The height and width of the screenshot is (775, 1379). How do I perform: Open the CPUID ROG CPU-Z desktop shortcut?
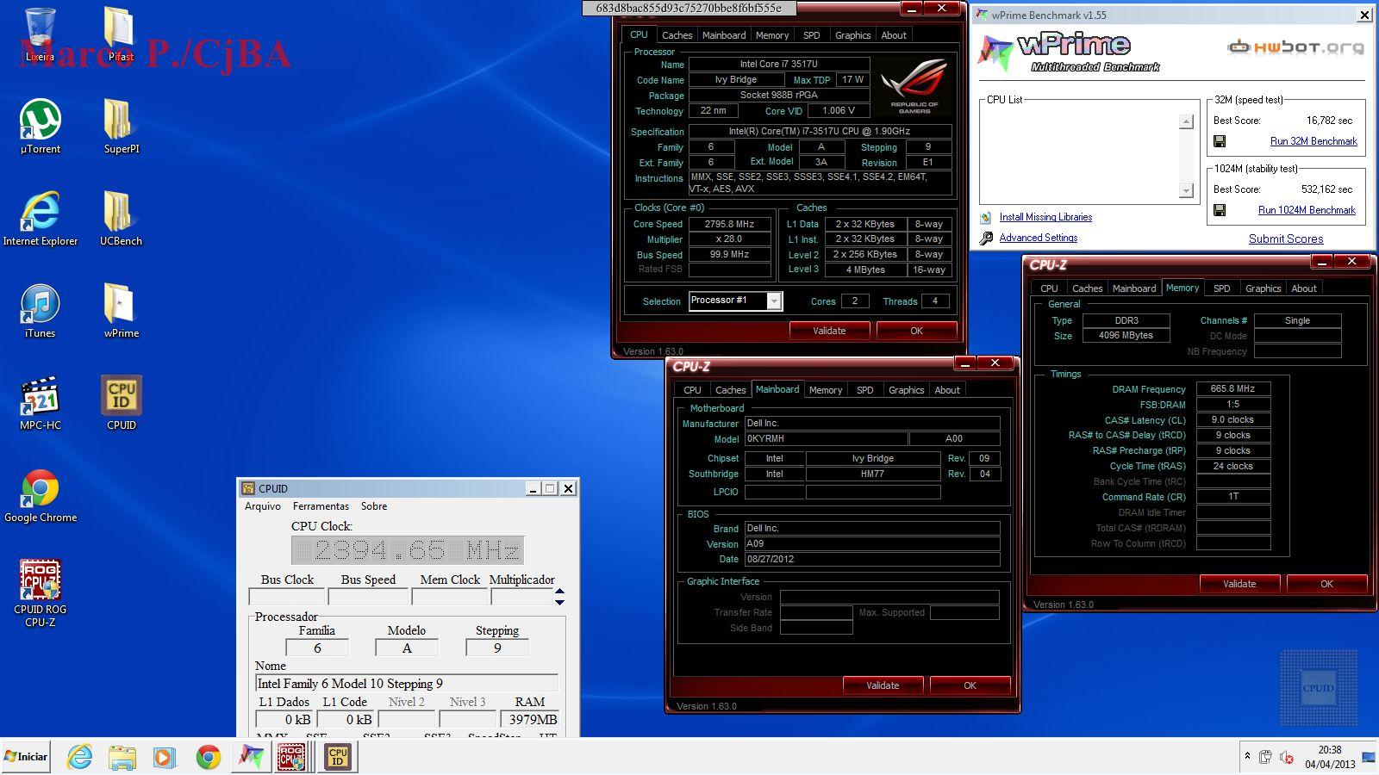click(40, 593)
